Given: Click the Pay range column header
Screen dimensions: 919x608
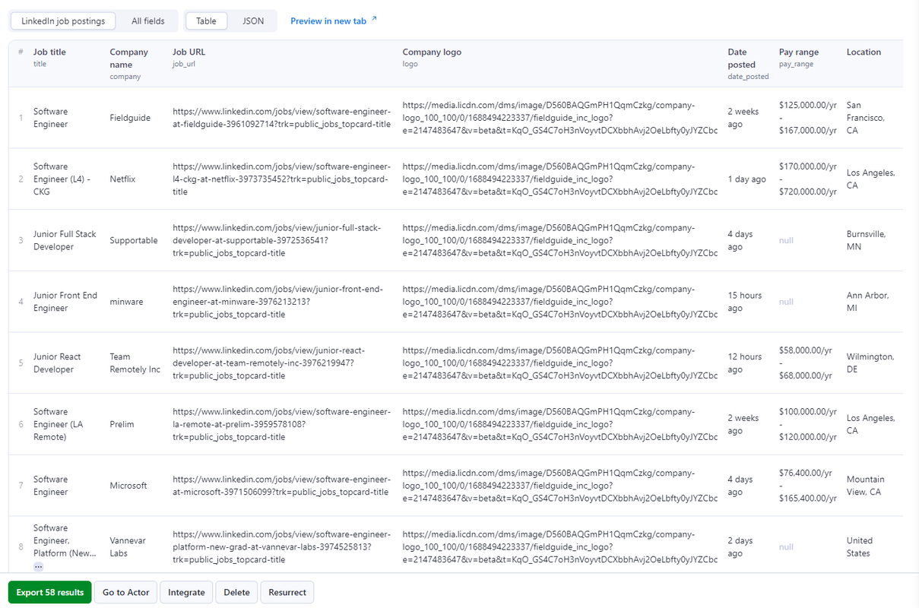Looking at the screenshot, I should click(x=799, y=52).
